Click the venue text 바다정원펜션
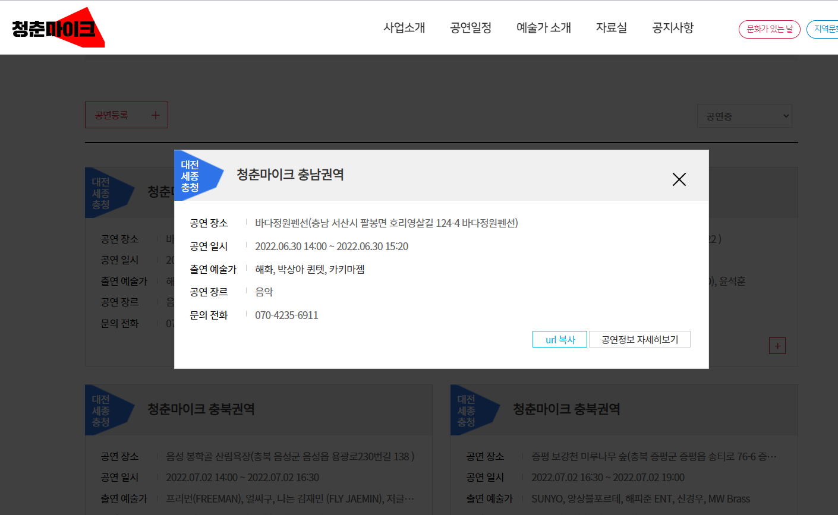Viewport: 838px width, 515px height. 386,223
